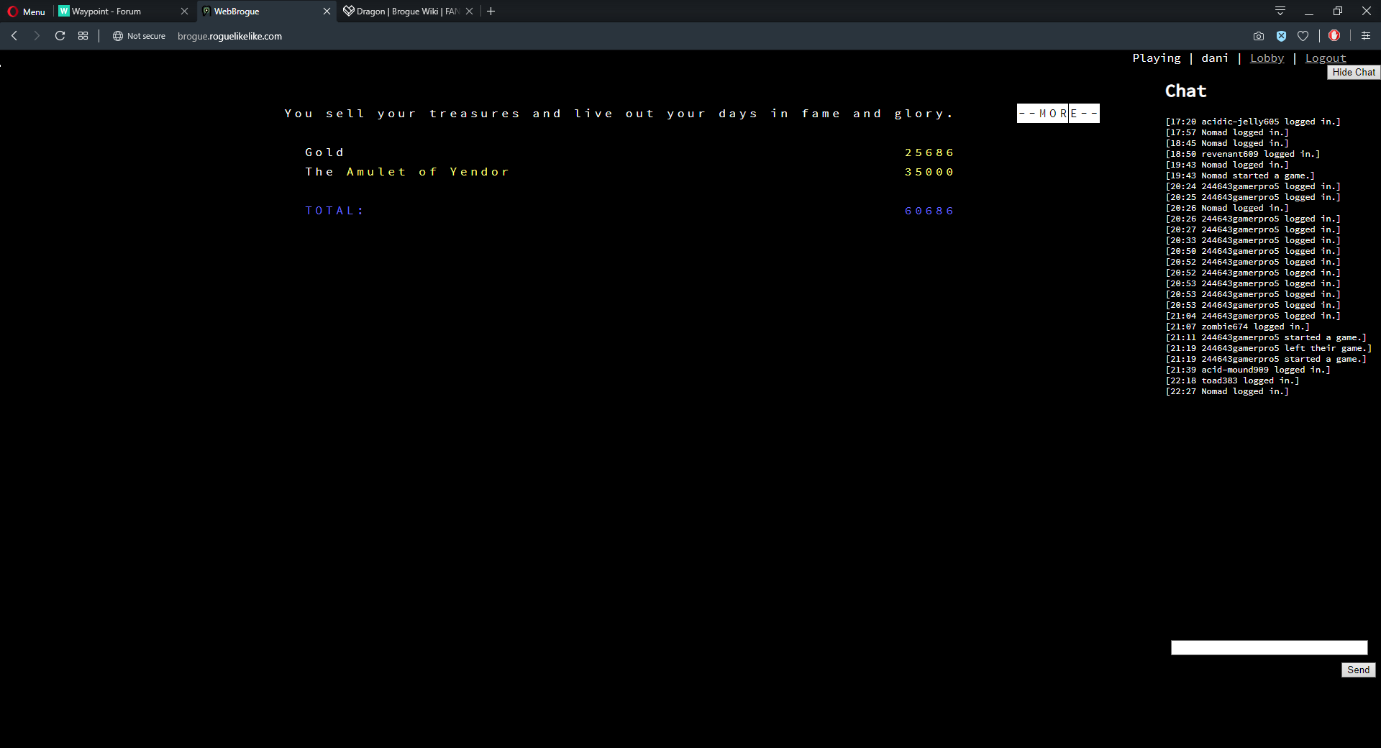
Task: Bookmark page with the heart icon
Action: 1303,36
